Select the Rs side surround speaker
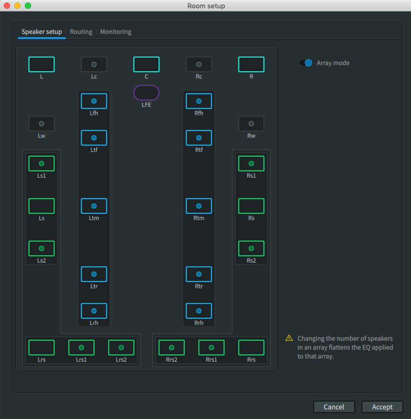This screenshot has width=411, height=419. 251,206
